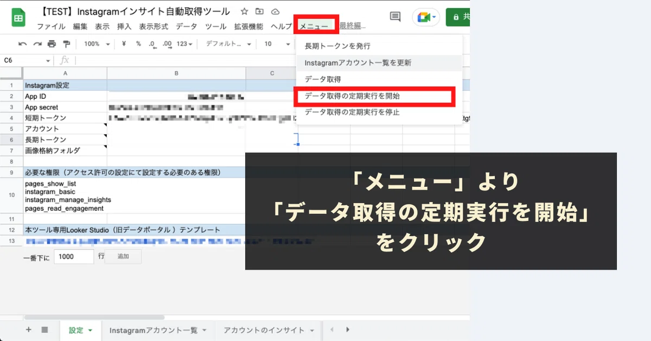Open the Instagramアカウント一覧 tab dropdown arrow
This screenshot has height=341, width=651.
[204, 330]
